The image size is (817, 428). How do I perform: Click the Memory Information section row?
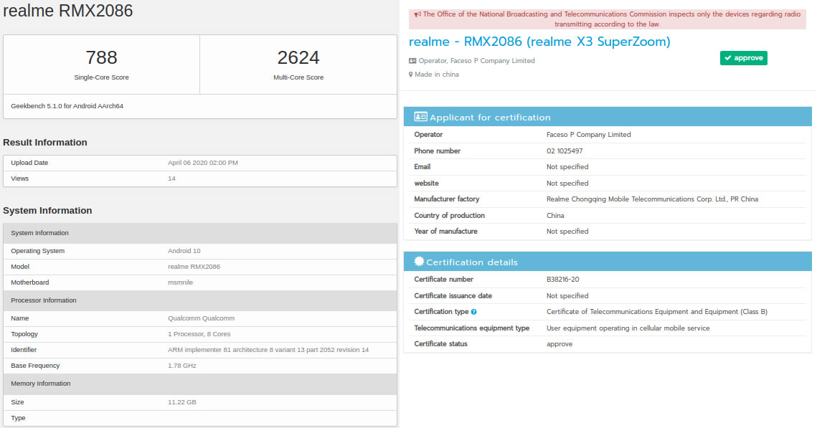point(200,384)
